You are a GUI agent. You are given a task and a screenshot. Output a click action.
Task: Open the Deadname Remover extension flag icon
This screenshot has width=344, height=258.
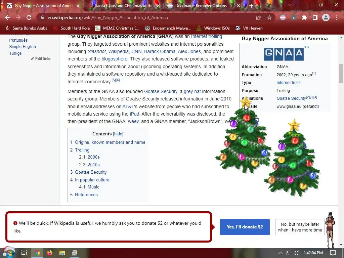point(283,17)
